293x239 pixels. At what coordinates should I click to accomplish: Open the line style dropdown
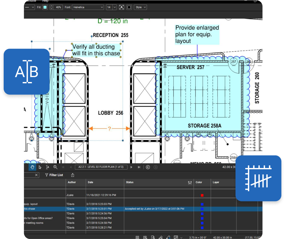click(30, 7)
